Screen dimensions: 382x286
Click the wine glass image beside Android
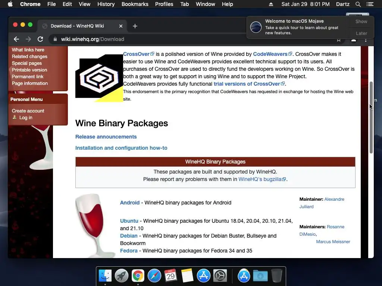95,226
